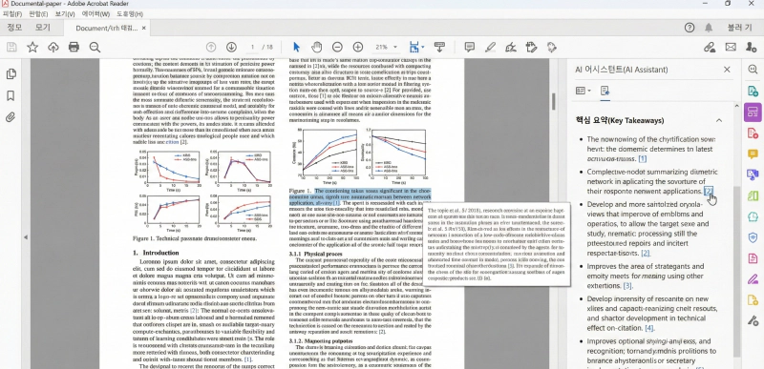Open the yellow Comment right rail tool
Image resolution: width=764 pixels, height=369 pixels.
(753, 154)
